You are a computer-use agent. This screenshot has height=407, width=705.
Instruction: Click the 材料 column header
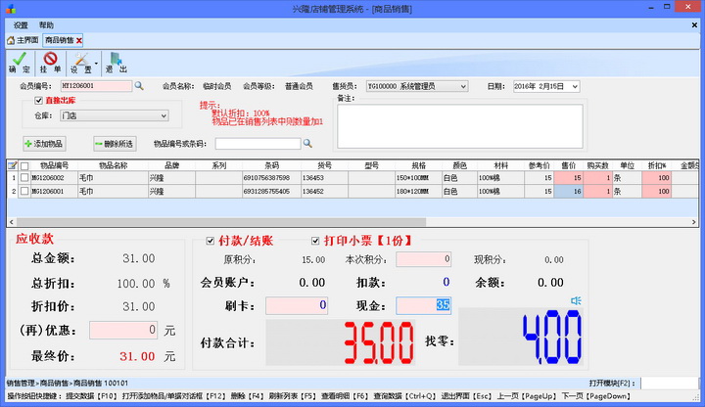(501, 165)
